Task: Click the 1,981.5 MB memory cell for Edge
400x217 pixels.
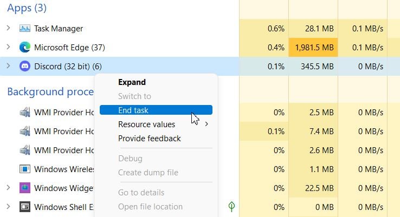Action: [313, 48]
